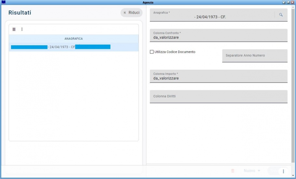Click the search magnifier in Anagrafica field
The image size is (296, 179).
tap(281, 15)
